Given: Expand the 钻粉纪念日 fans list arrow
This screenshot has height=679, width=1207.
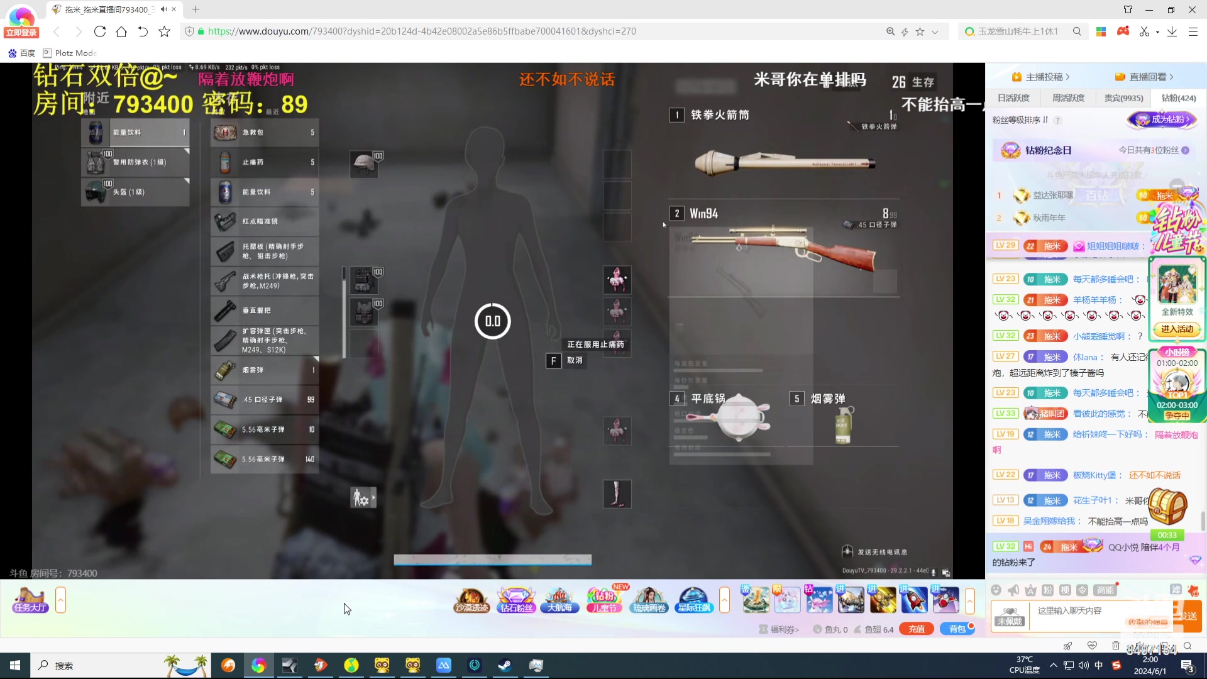Looking at the screenshot, I should pyautogui.click(x=1187, y=150).
